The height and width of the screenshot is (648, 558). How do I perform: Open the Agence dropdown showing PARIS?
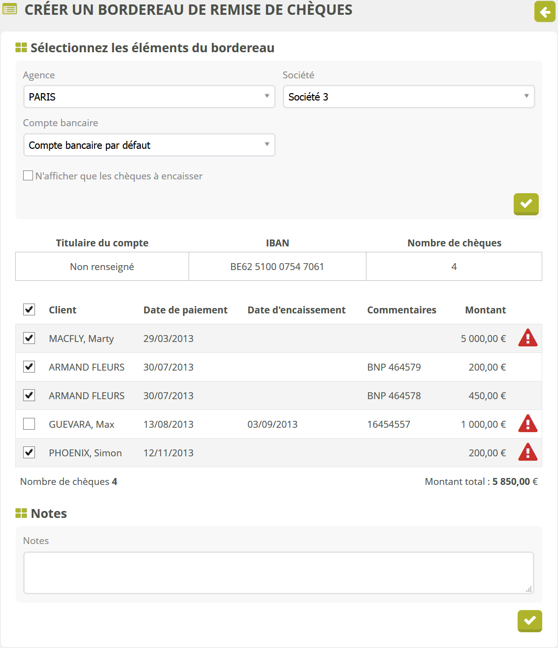click(149, 97)
